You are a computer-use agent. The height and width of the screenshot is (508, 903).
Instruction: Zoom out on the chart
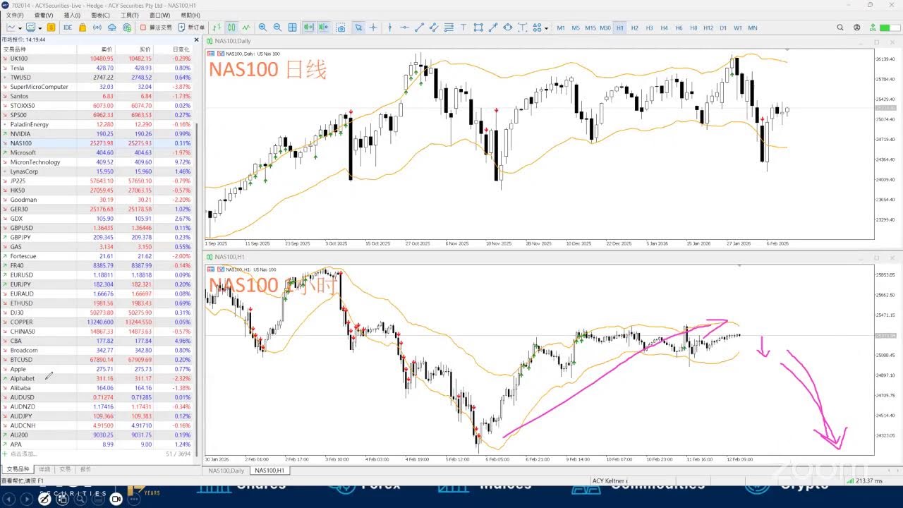(x=277, y=28)
